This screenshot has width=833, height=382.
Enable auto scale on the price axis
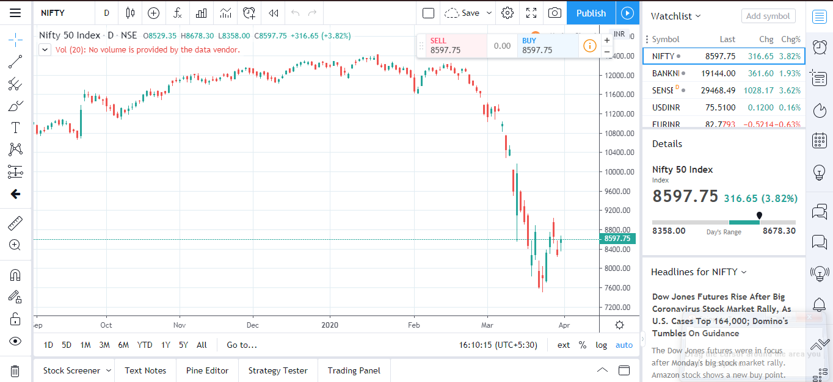624,345
